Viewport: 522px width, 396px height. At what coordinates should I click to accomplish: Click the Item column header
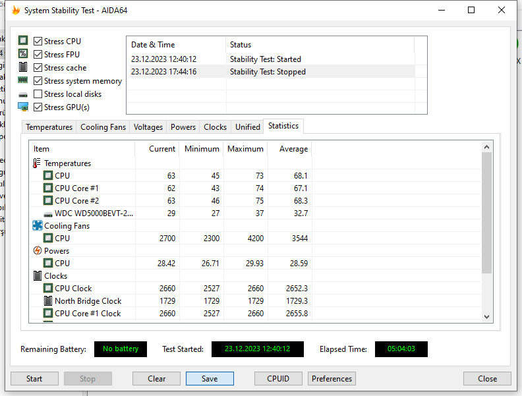click(82, 149)
